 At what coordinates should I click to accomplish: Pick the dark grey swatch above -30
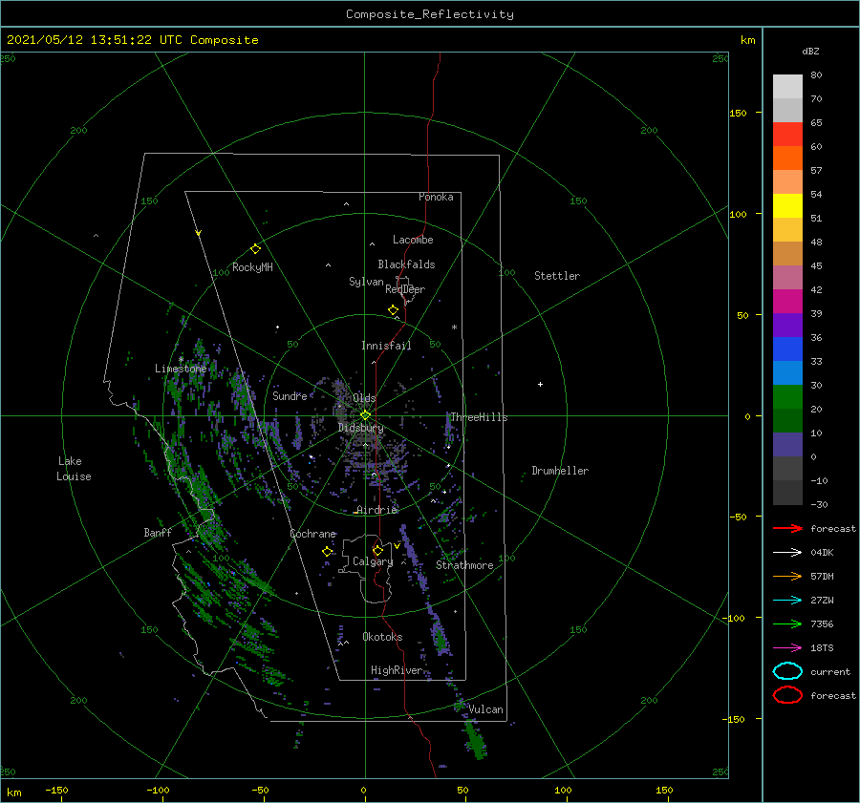tap(787, 492)
